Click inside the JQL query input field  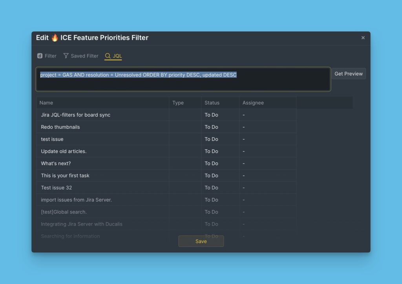pyautogui.click(x=183, y=78)
